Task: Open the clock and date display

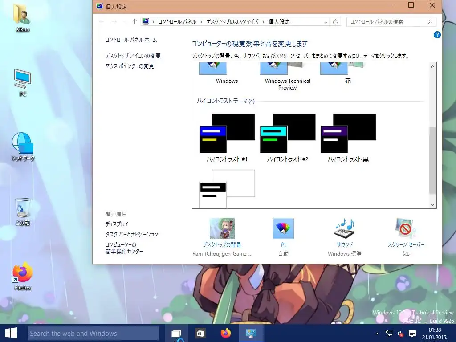Action: point(435,334)
